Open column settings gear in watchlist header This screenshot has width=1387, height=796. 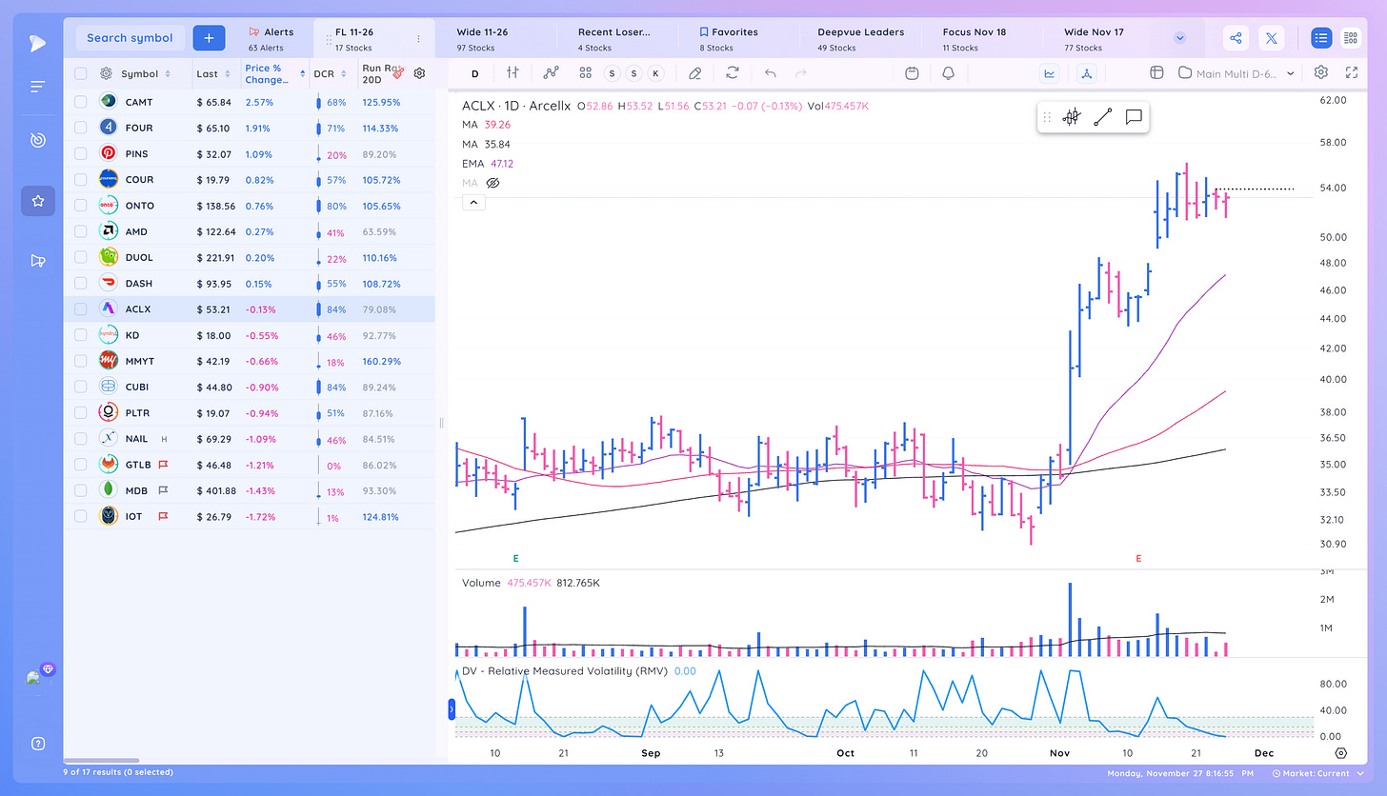pos(420,72)
